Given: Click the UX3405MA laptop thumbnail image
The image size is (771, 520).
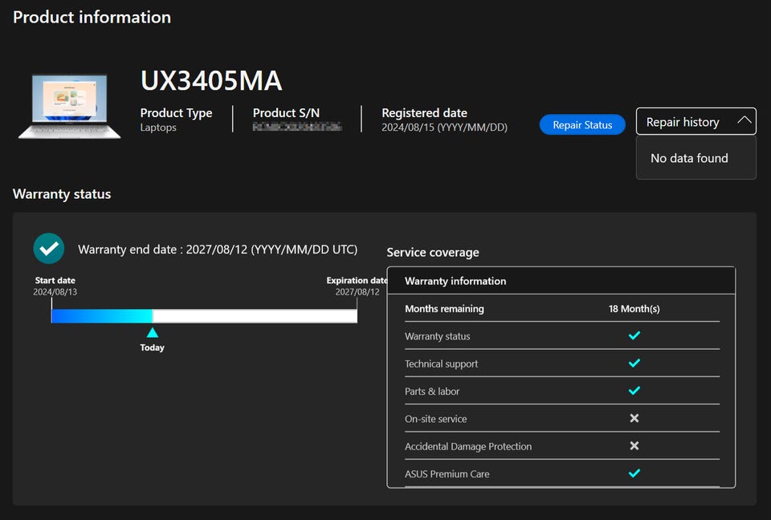Looking at the screenshot, I should click(x=69, y=106).
